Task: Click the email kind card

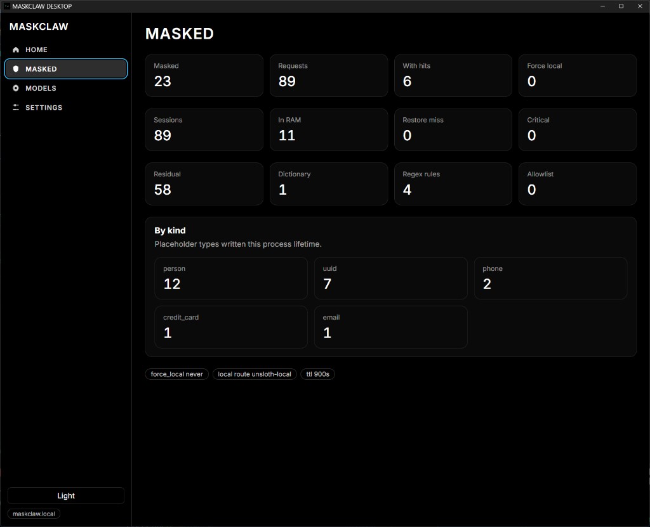Action: coord(391,327)
